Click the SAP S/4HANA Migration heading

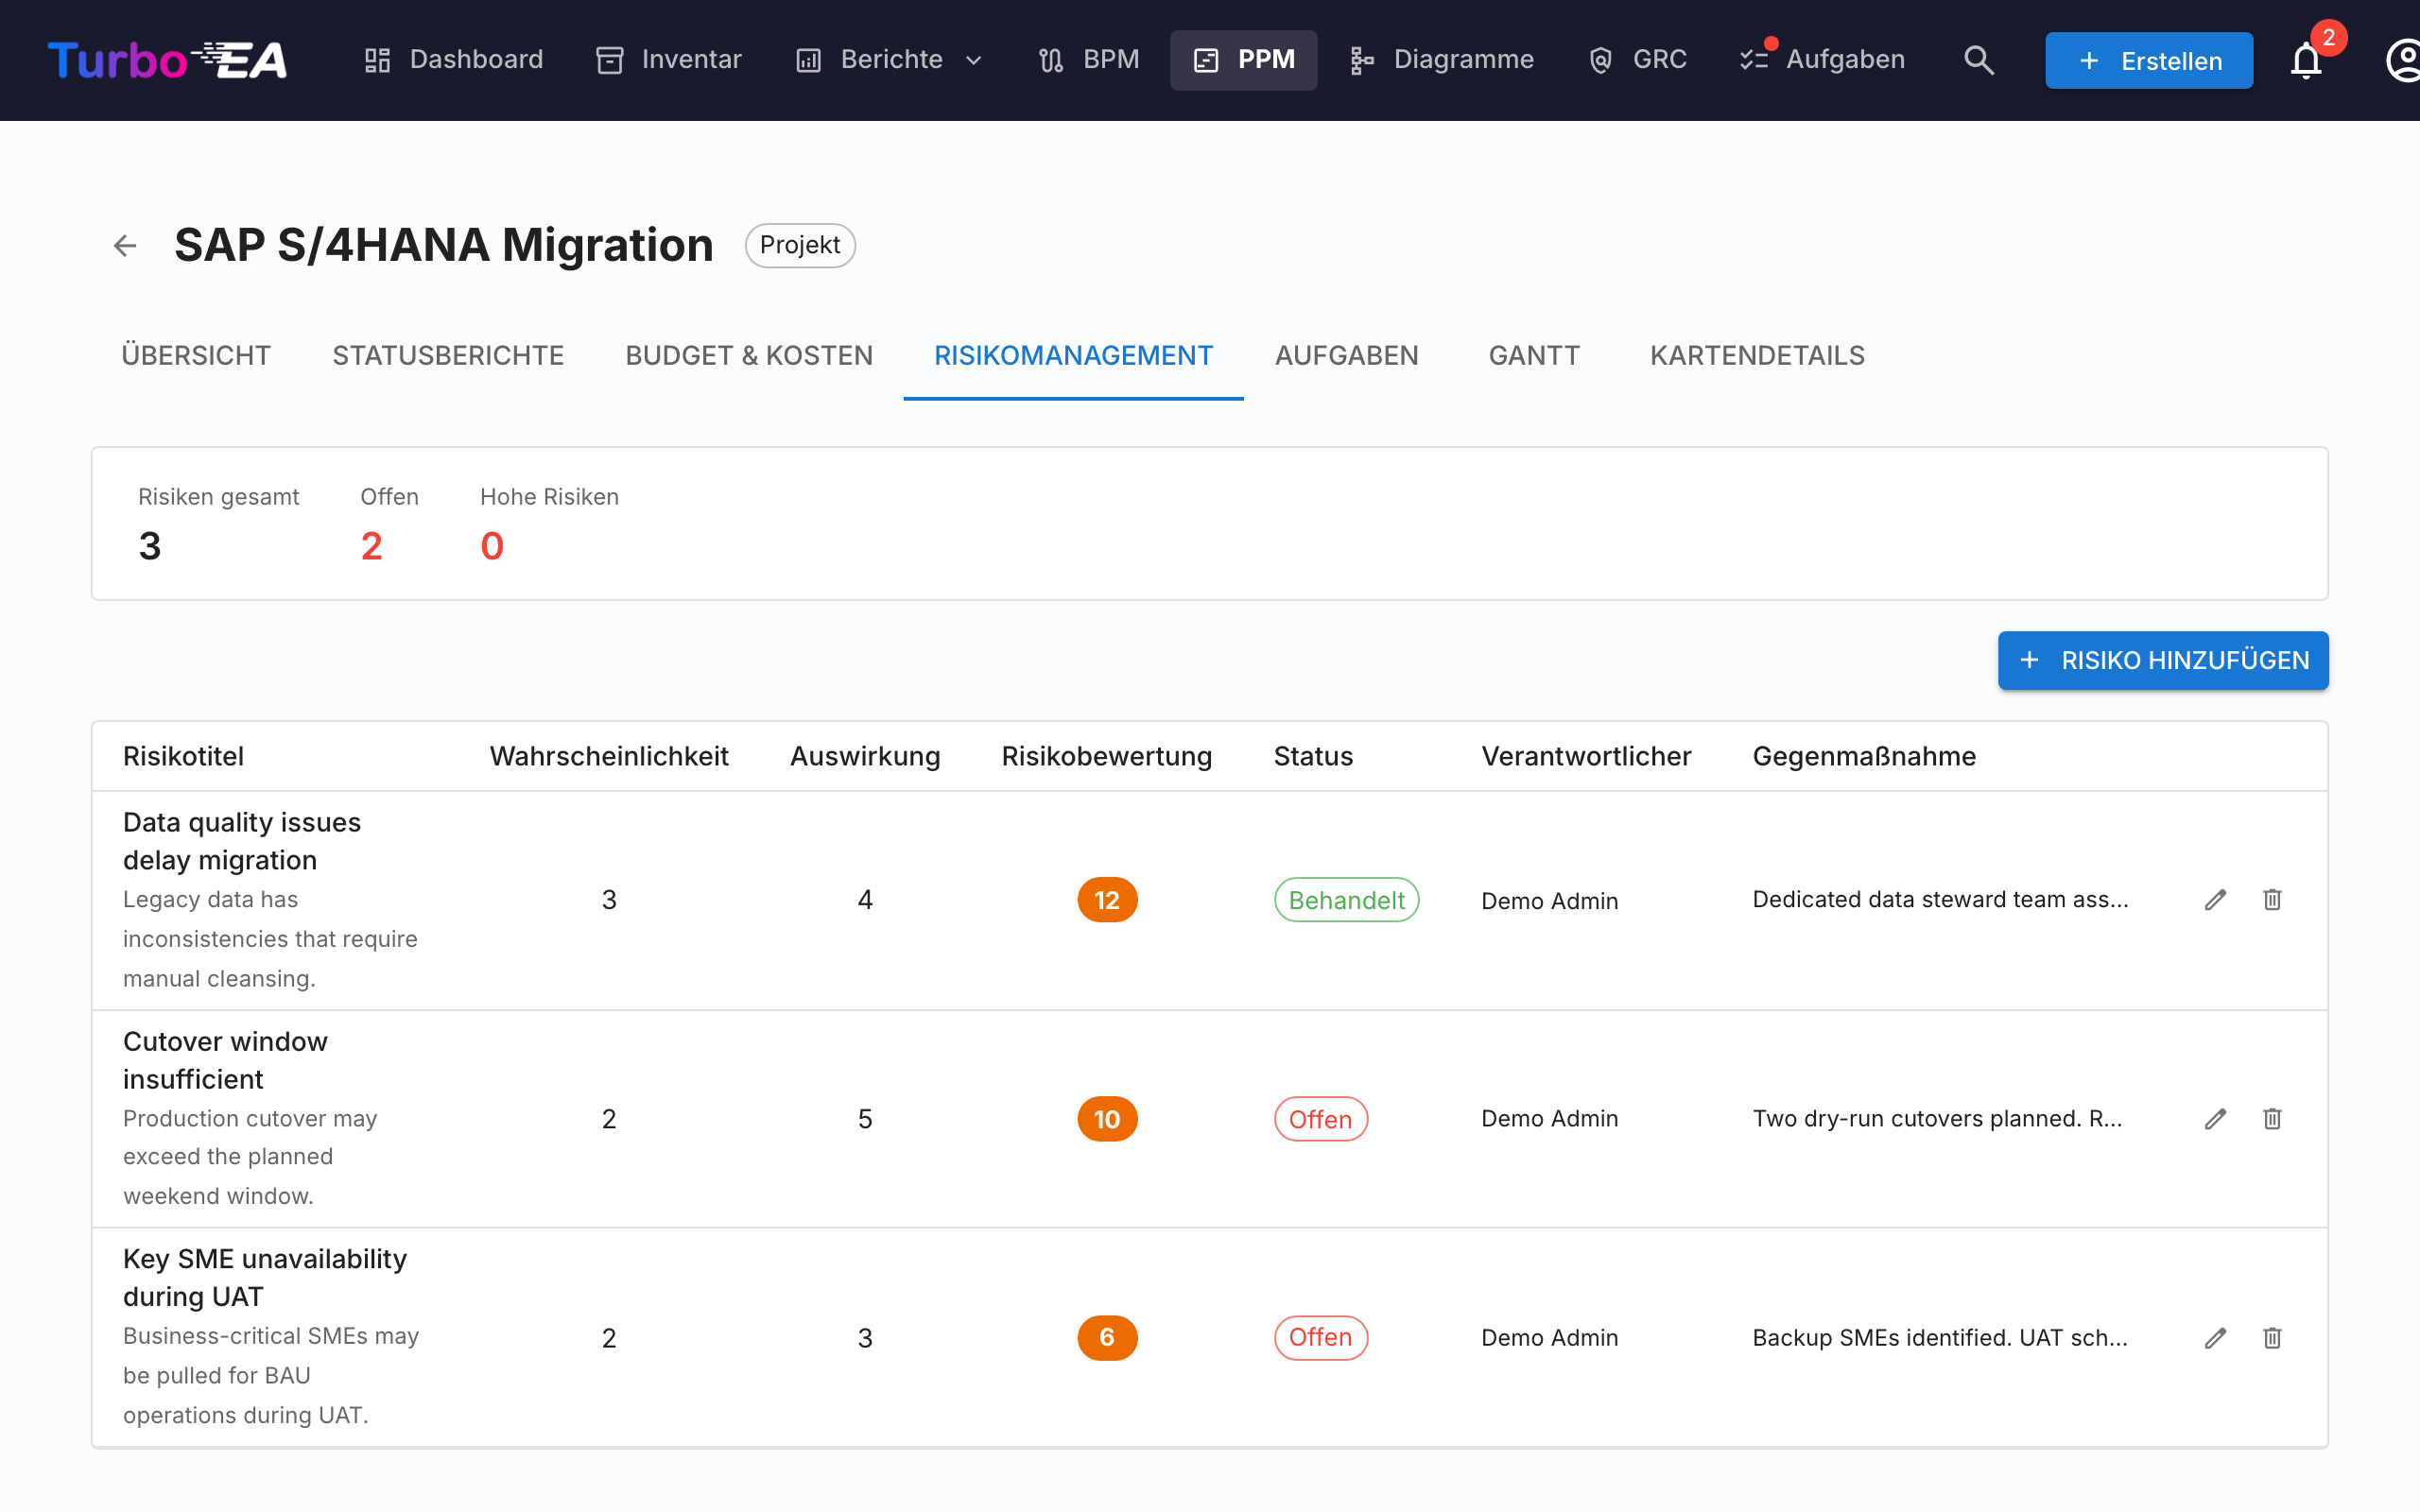click(444, 245)
